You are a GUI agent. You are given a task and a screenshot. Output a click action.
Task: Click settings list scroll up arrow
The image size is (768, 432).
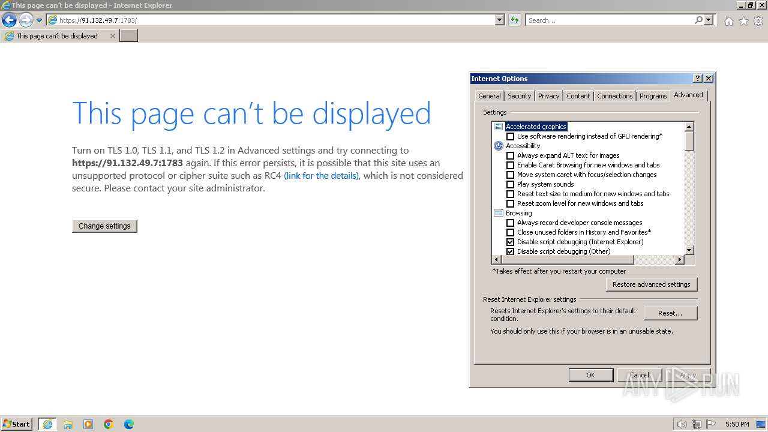[689, 127]
